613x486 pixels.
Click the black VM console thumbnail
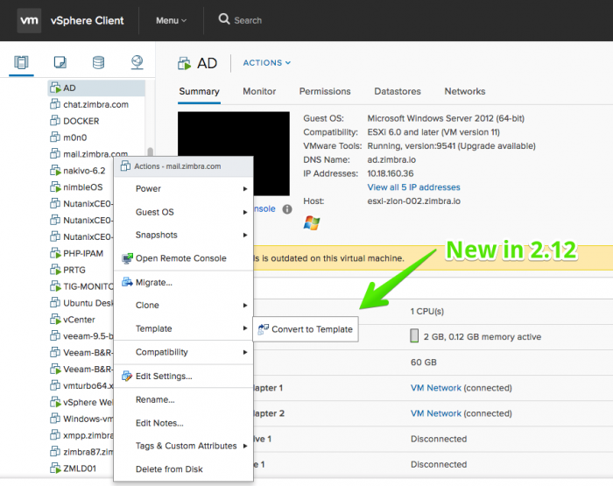click(234, 153)
